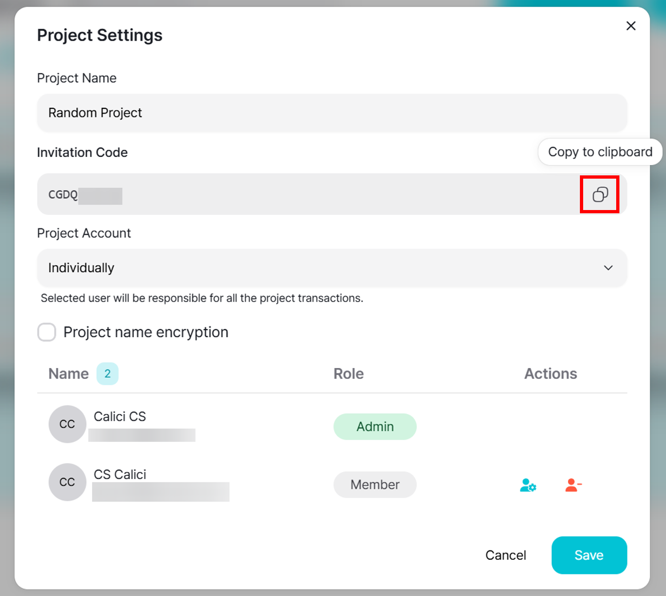Click the Calici CS avatar
666x596 pixels.
coord(67,424)
